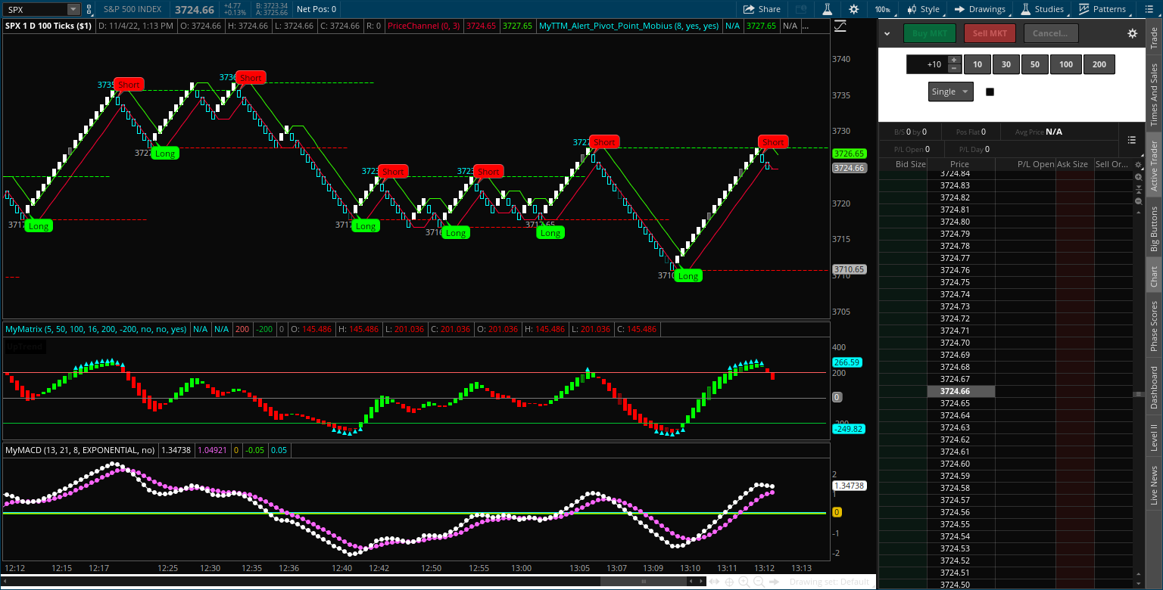Set quantity with the 100 button
Screen dimensions: 1163x590
point(1065,64)
